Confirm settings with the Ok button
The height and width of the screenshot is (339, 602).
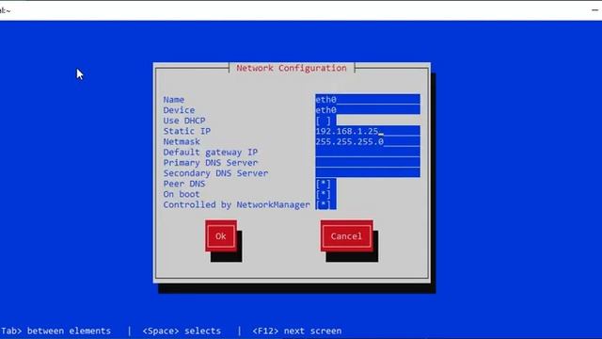pyautogui.click(x=221, y=236)
